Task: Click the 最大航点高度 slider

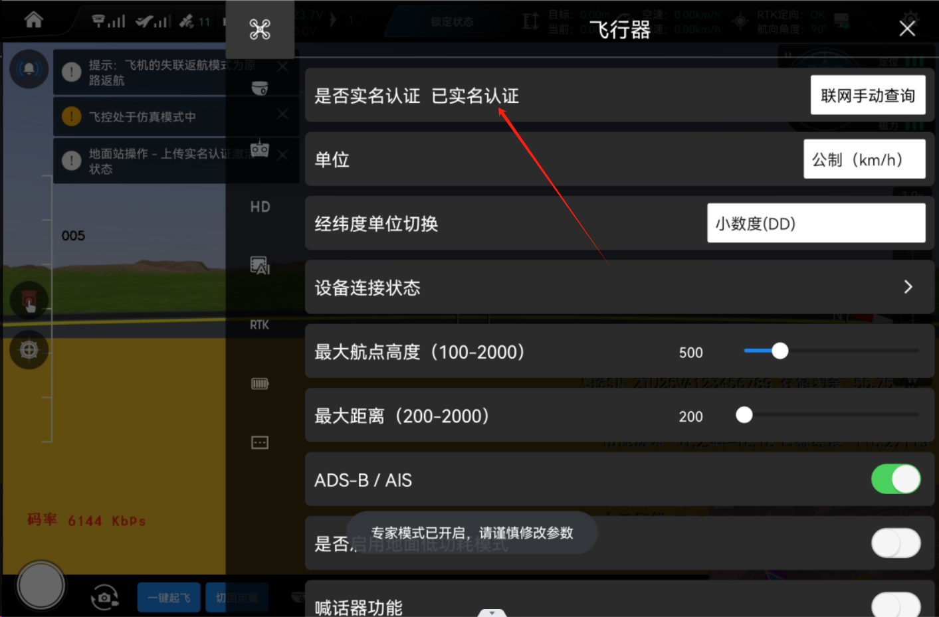Action: tap(831, 351)
